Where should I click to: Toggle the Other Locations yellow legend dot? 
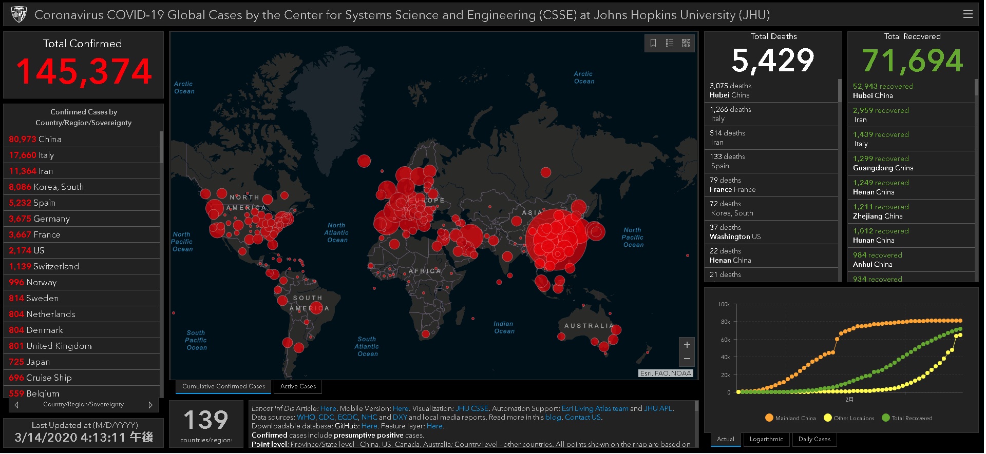[827, 418]
